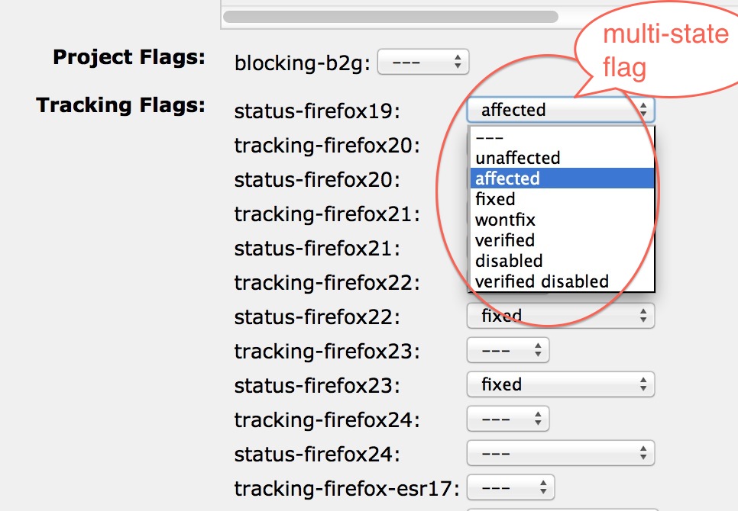Click the blocking-b2g stepper arrows
Viewport: 738px width, 511px height.
click(x=458, y=62)
